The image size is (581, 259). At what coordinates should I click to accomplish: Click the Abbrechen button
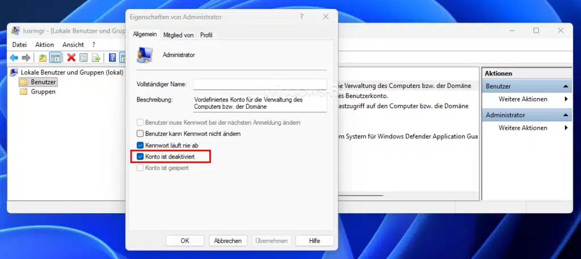tap(228, 241)
